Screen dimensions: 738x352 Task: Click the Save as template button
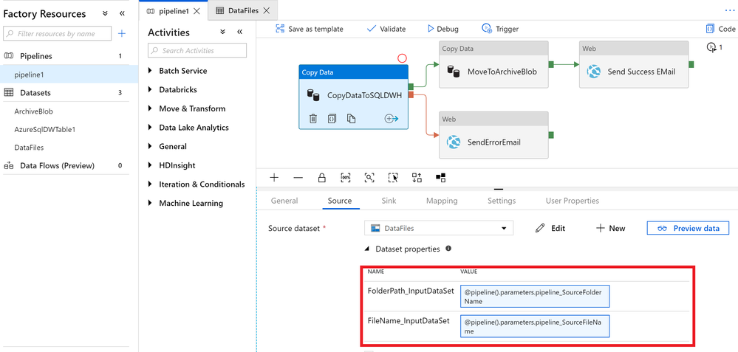310,29
